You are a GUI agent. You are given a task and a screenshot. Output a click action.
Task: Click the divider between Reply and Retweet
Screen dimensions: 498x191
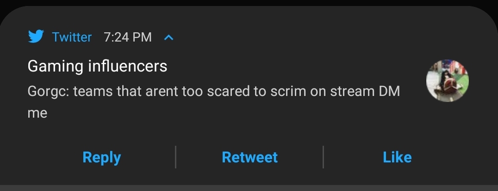[175, 157]
